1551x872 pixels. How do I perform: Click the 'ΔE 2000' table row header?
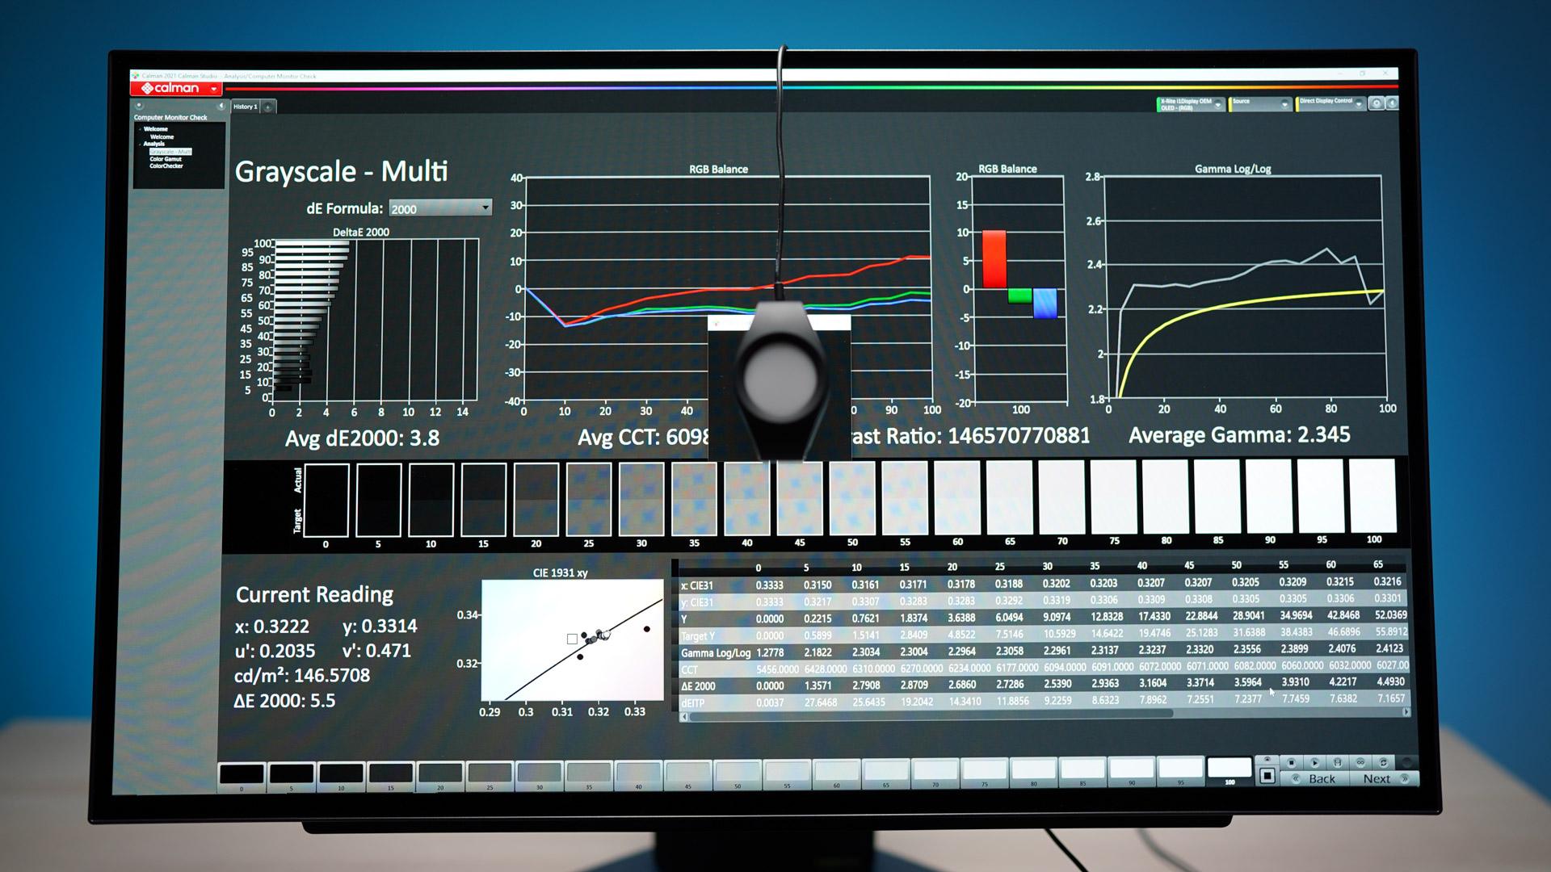698,686
